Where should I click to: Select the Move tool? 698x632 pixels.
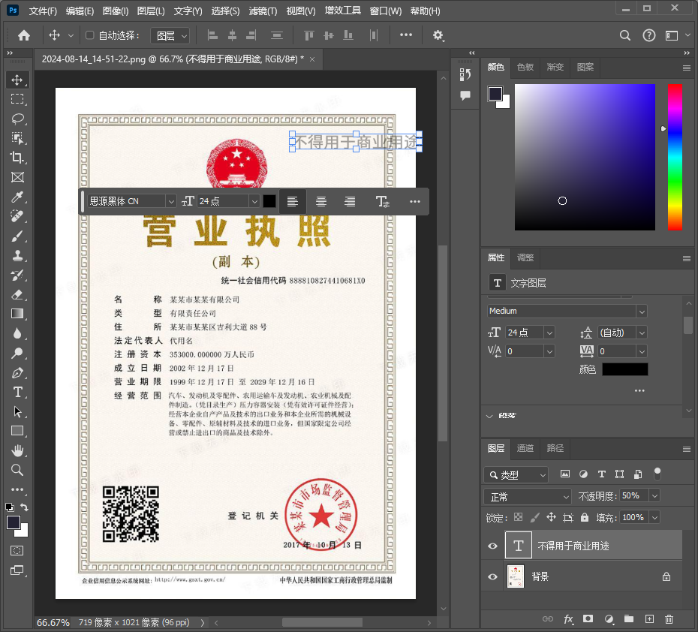pyautogui.click(x=19, y=79)
